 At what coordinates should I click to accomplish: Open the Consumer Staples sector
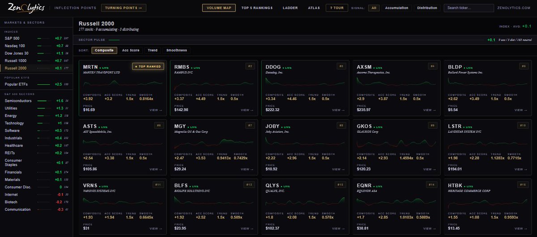tap(36, 162)
